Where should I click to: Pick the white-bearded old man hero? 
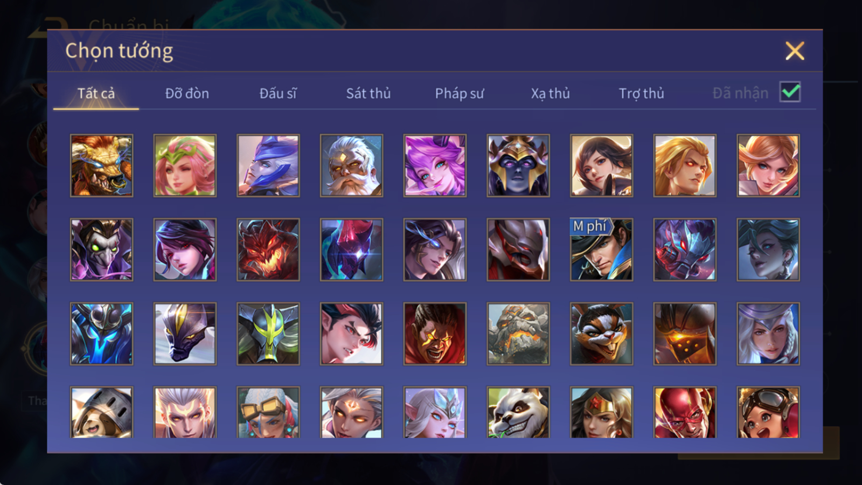pos(351,165)
